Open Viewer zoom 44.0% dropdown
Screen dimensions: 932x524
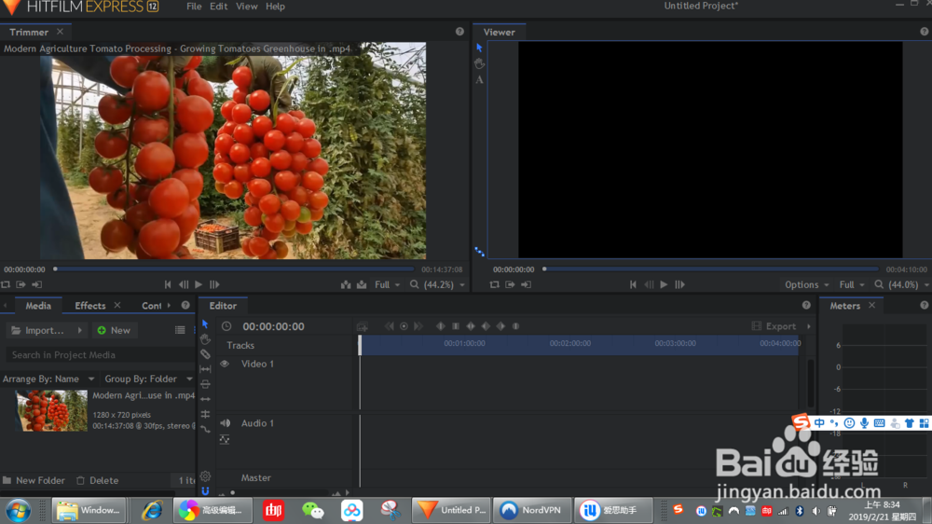pyautogui.click(x=901, y=285)
